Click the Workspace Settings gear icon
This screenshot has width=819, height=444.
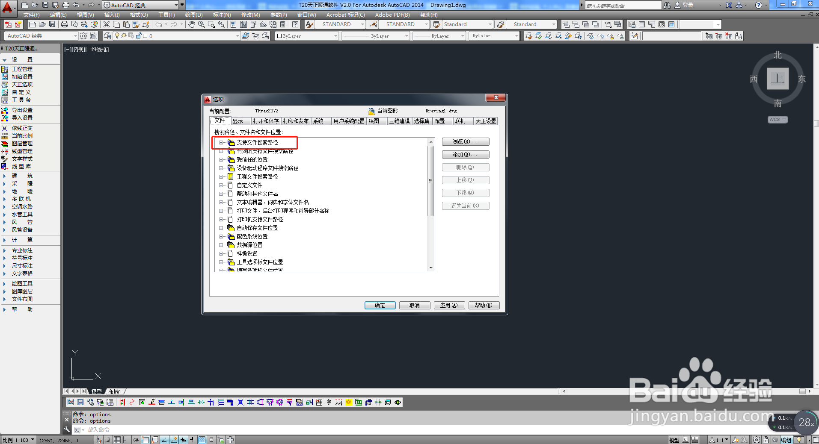tap(83, 36)
